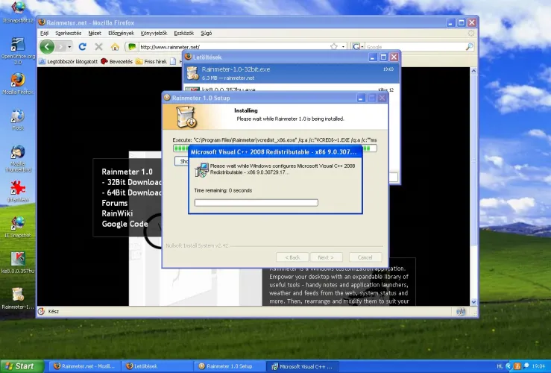Viewport: 551px width, 373px height.
Task: Click Rainmeter Setup green install progress bar
Action: coord(275,148)
